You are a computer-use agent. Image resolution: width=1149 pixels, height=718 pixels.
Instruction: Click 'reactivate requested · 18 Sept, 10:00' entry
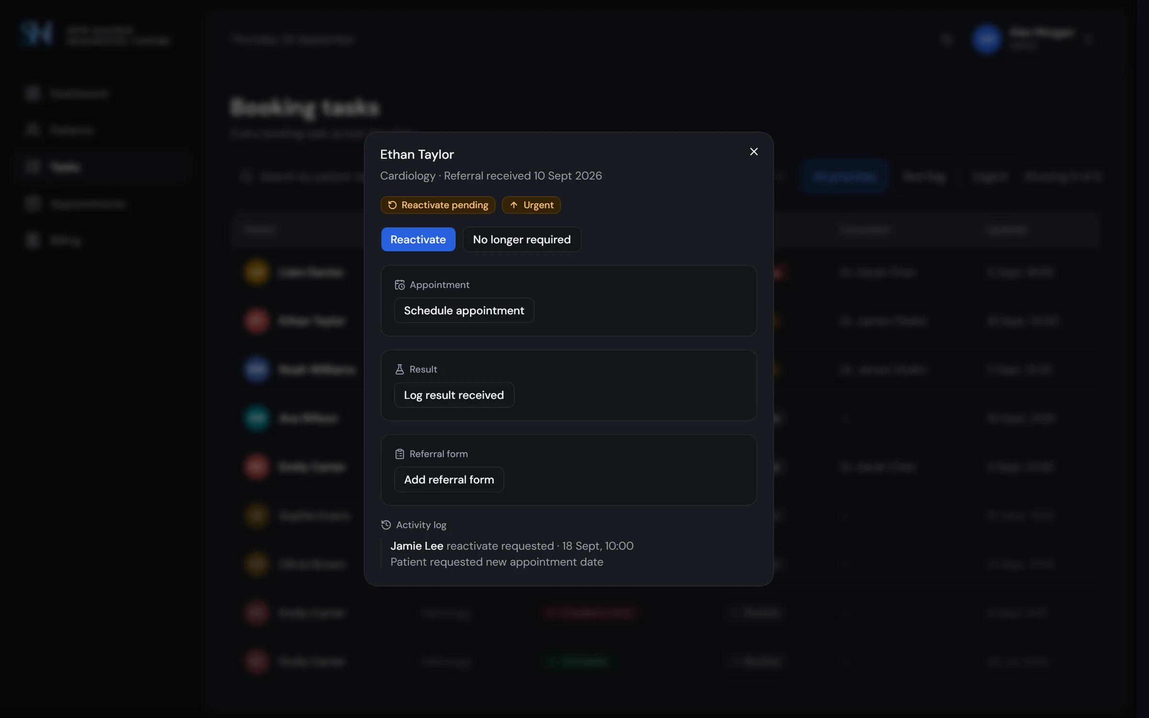(540, 546)
